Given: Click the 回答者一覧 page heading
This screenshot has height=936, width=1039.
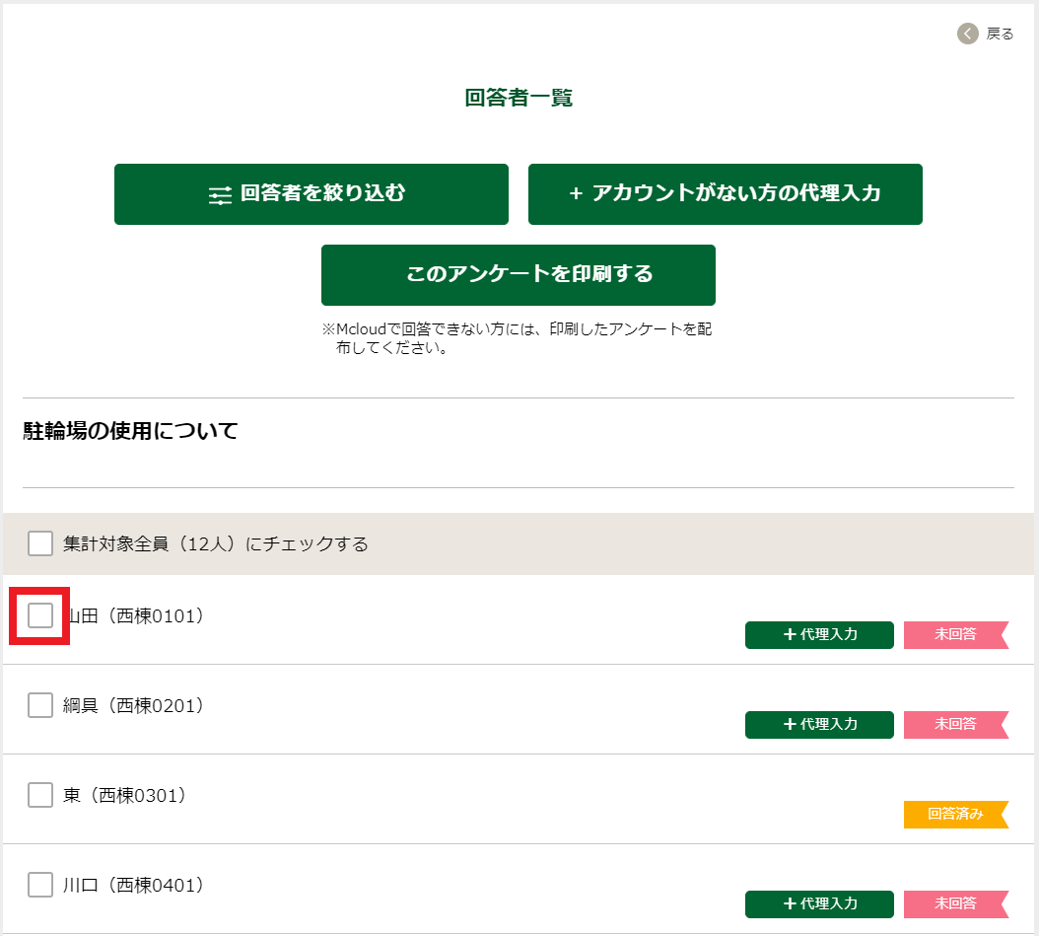Looking at the screenshot, I should click(x=519, y=98).
